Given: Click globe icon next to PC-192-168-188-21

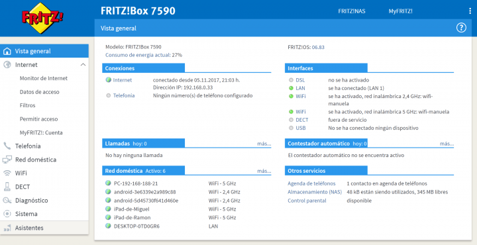Looking at the screenshot, I should point(108,183).
